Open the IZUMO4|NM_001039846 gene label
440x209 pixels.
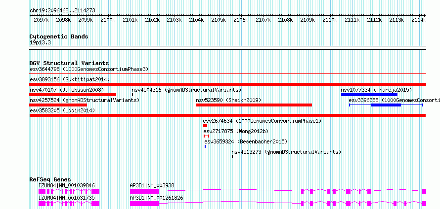(x=67, y=185)
